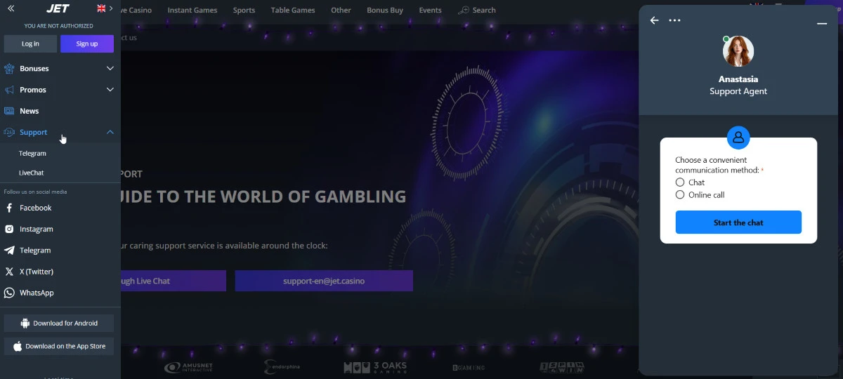Open the Instagram social icon
The image size is (843, 379).
[9, 229]
